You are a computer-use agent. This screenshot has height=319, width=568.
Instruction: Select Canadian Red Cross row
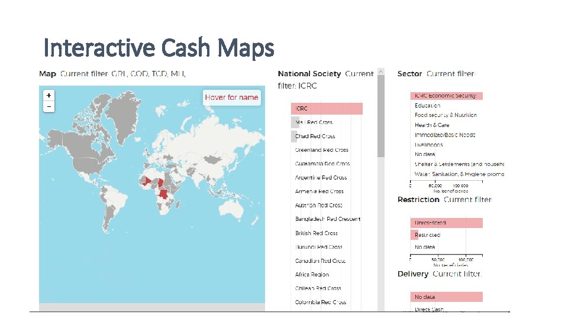click(x=320, y=261)
